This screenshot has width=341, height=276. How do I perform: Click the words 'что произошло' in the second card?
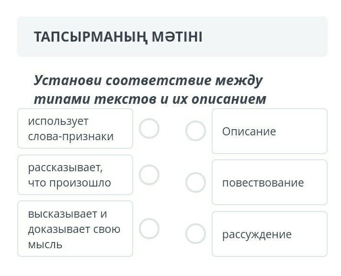[x=69, y=183]
